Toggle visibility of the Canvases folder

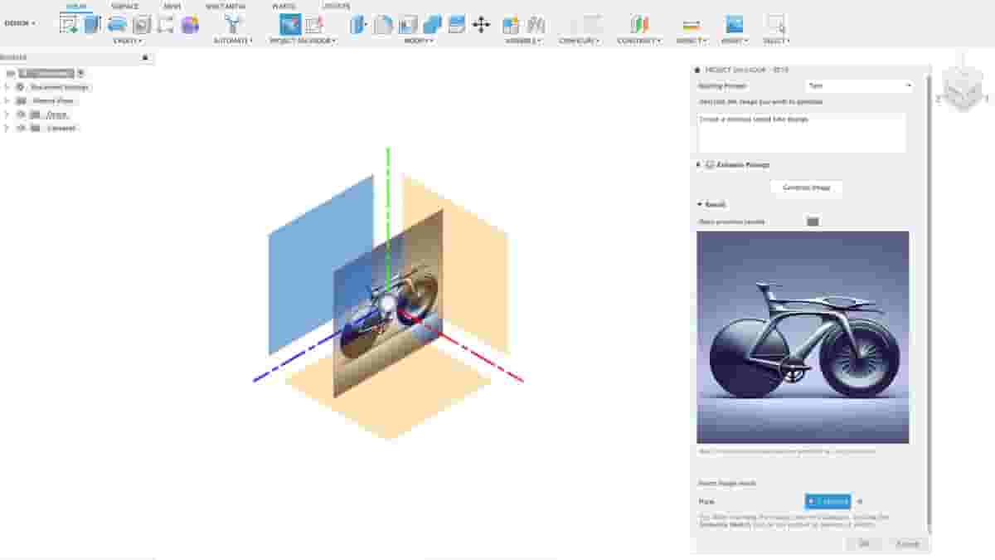pos(20,128)
